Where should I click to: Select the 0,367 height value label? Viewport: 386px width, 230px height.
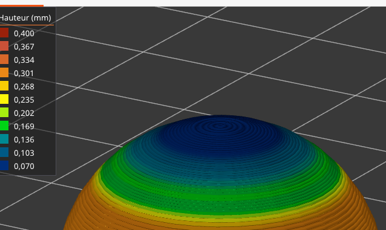24,46
